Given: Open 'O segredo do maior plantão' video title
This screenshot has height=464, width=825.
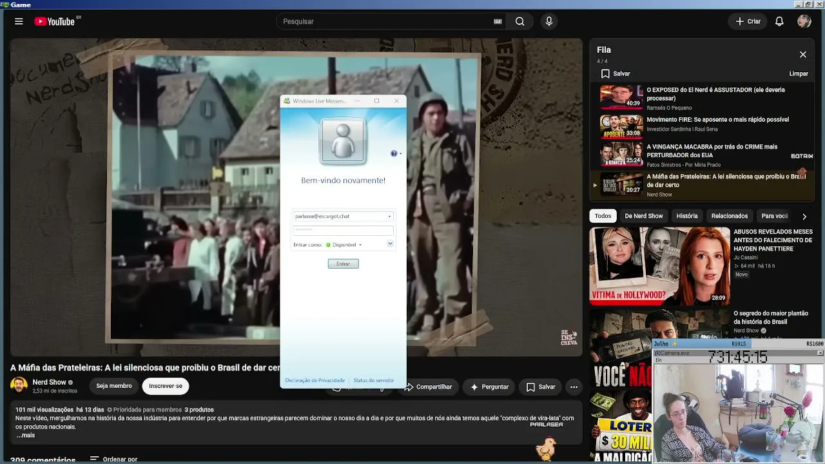Looking at the screenshot, I should point(771,318).
